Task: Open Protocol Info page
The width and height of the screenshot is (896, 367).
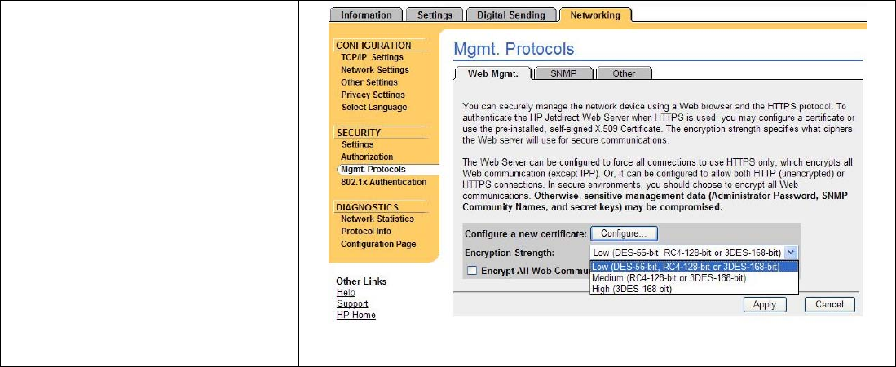Action: click(366, 232)
